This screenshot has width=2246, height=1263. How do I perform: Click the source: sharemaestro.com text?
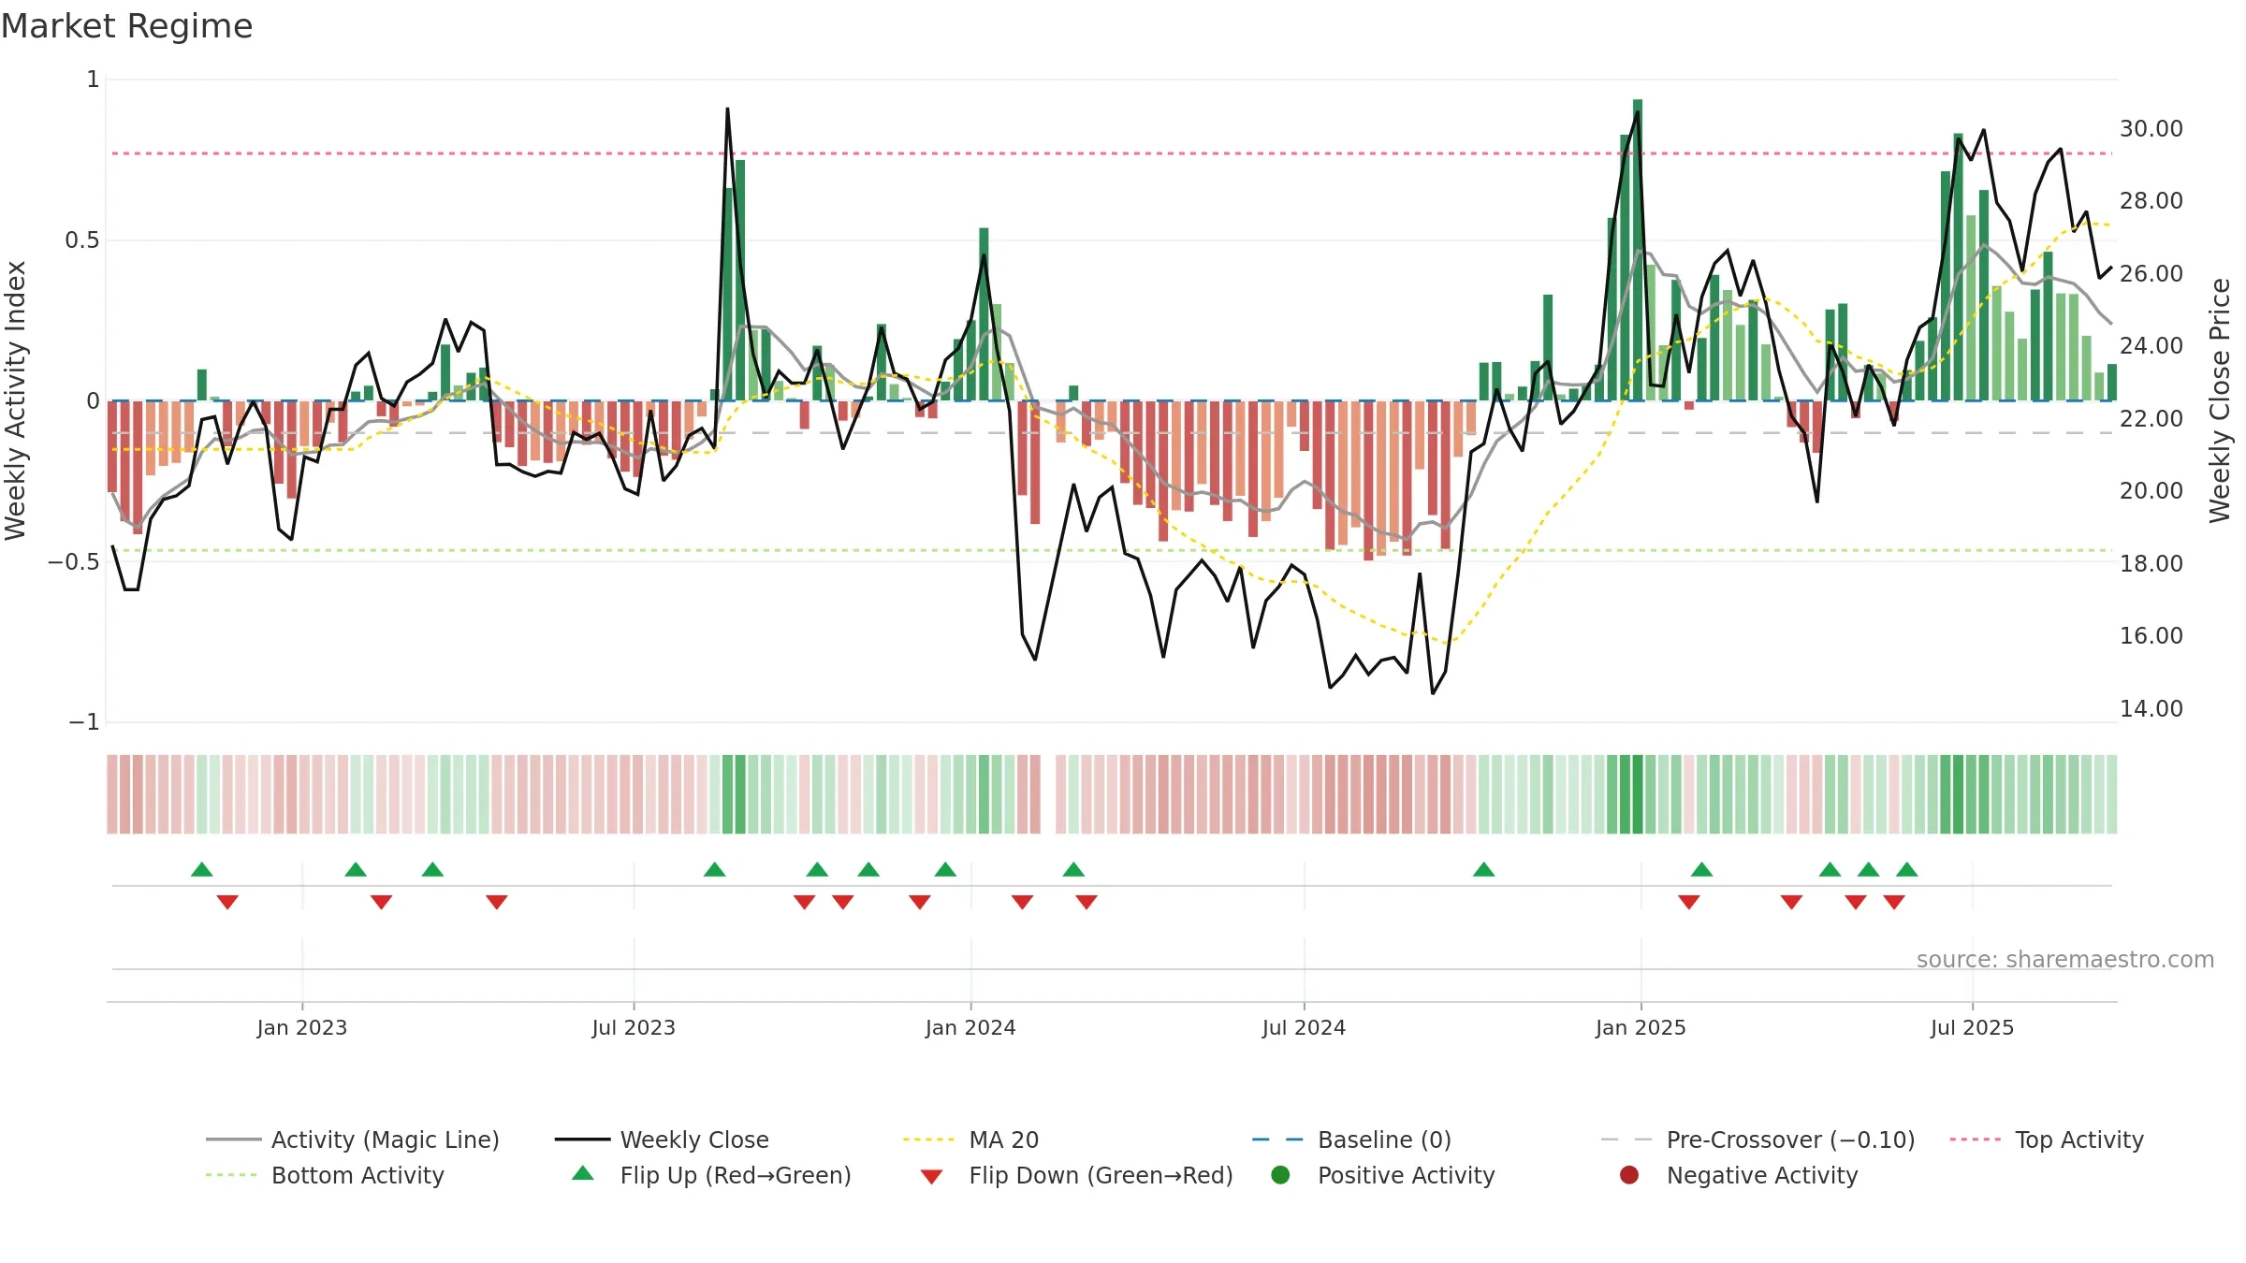[2065, 959]
